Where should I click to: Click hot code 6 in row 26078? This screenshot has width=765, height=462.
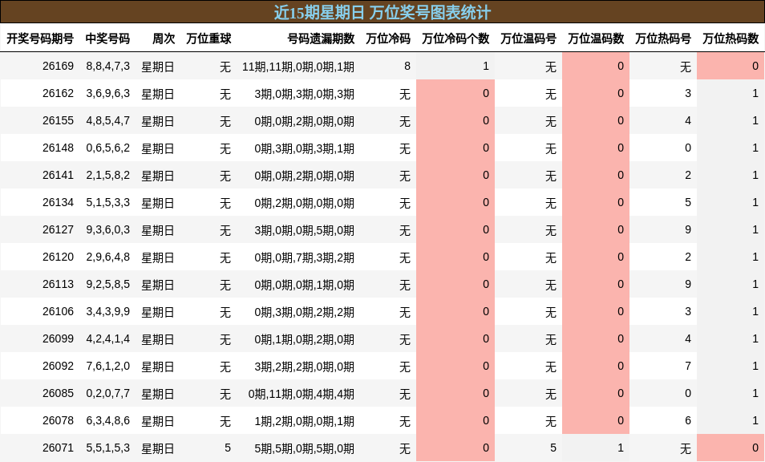pyautogui.click(x=688, y=421)
